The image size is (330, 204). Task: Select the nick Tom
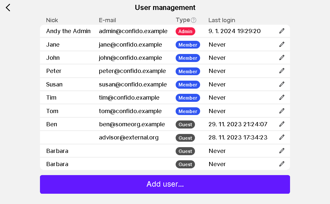click(x=52, y=111)
